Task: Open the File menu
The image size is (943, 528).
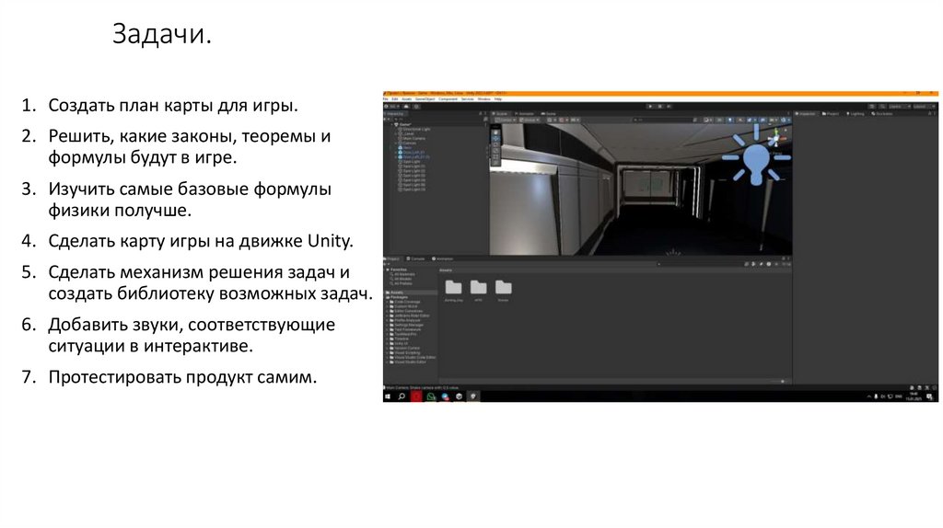Action: coord(386,99)
